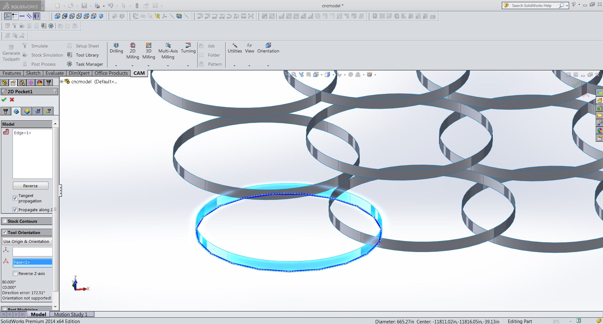Disable the Propagate along Z checkbox

(15, 209)
